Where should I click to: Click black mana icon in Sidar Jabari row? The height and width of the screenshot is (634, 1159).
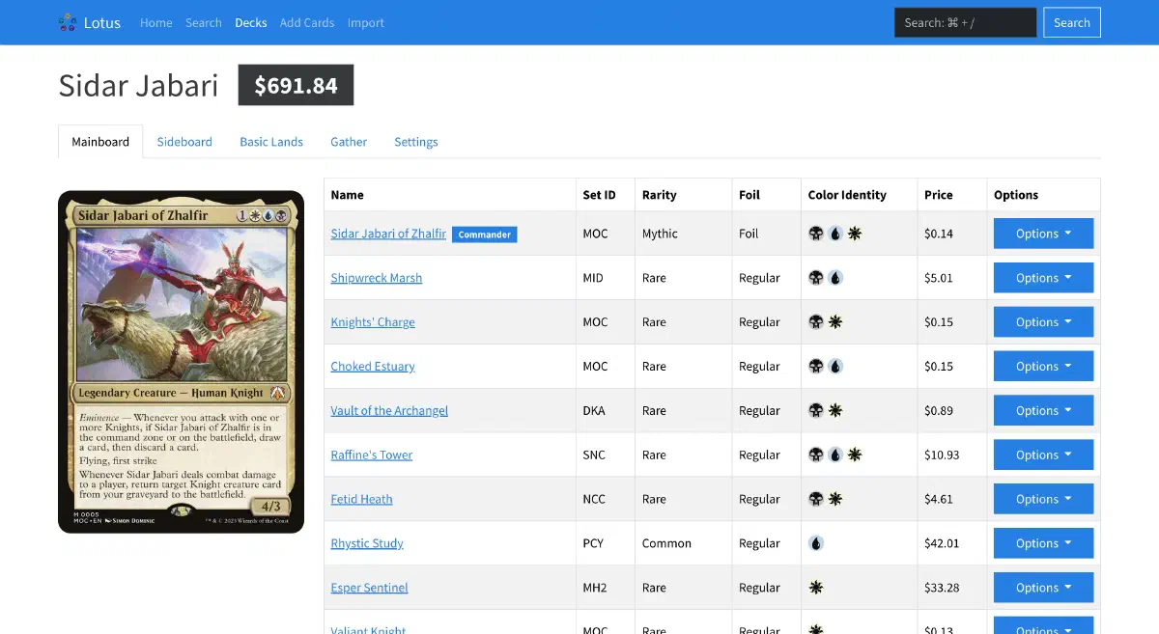pos(816,234)
